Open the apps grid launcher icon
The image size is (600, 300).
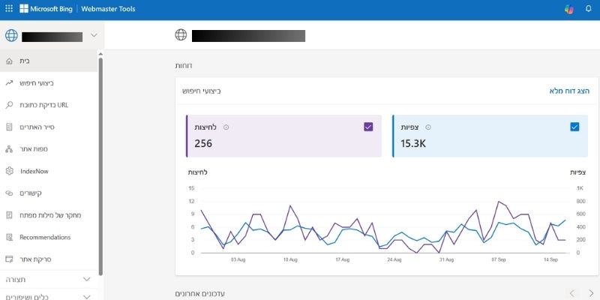(9, 8)
